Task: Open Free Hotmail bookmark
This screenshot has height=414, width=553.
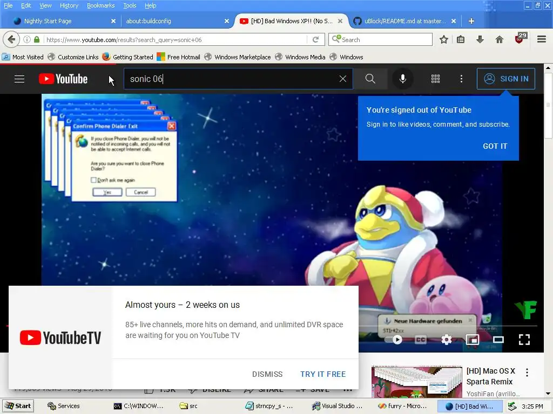Action: click(178, 57)
